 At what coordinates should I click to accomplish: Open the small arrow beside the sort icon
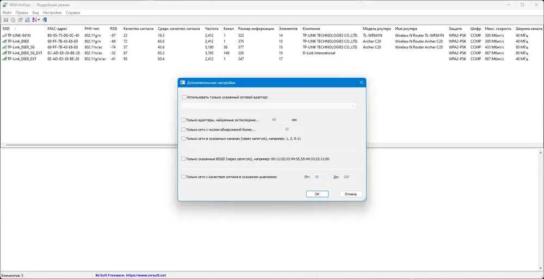(39, 20)
